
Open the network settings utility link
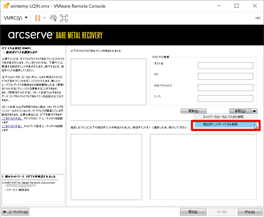coord(12,126)
